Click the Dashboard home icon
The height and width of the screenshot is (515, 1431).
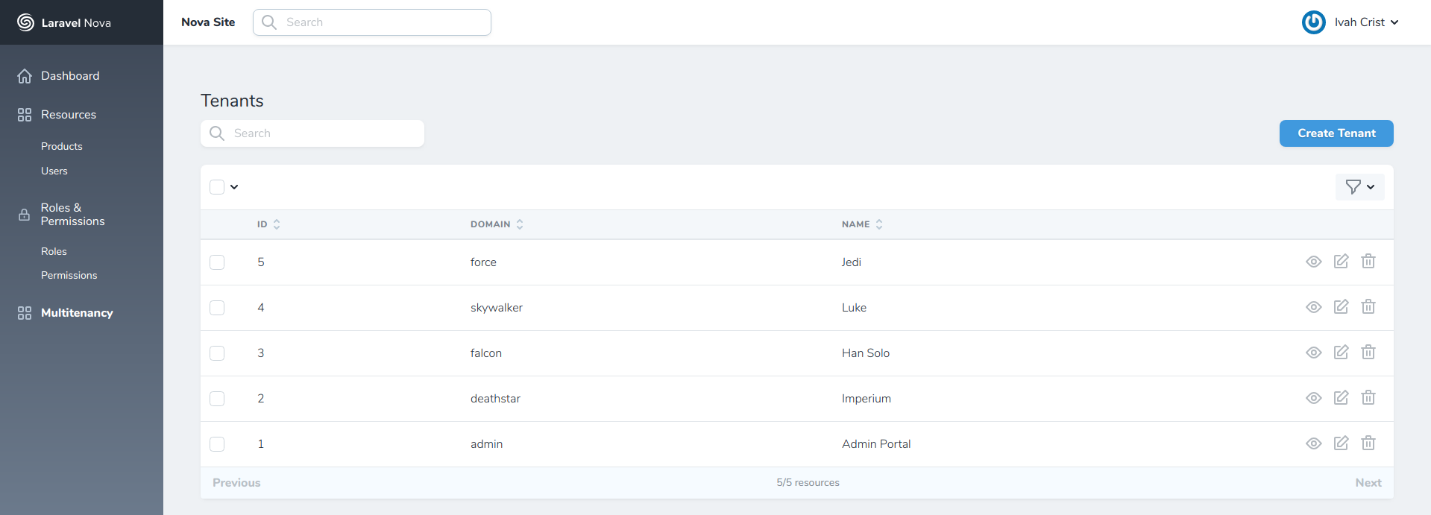coord(25,76)
